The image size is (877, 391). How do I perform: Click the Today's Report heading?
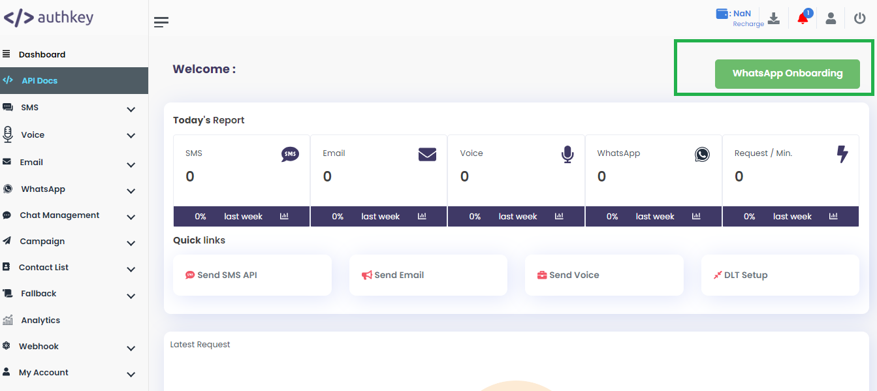[209, 120]
